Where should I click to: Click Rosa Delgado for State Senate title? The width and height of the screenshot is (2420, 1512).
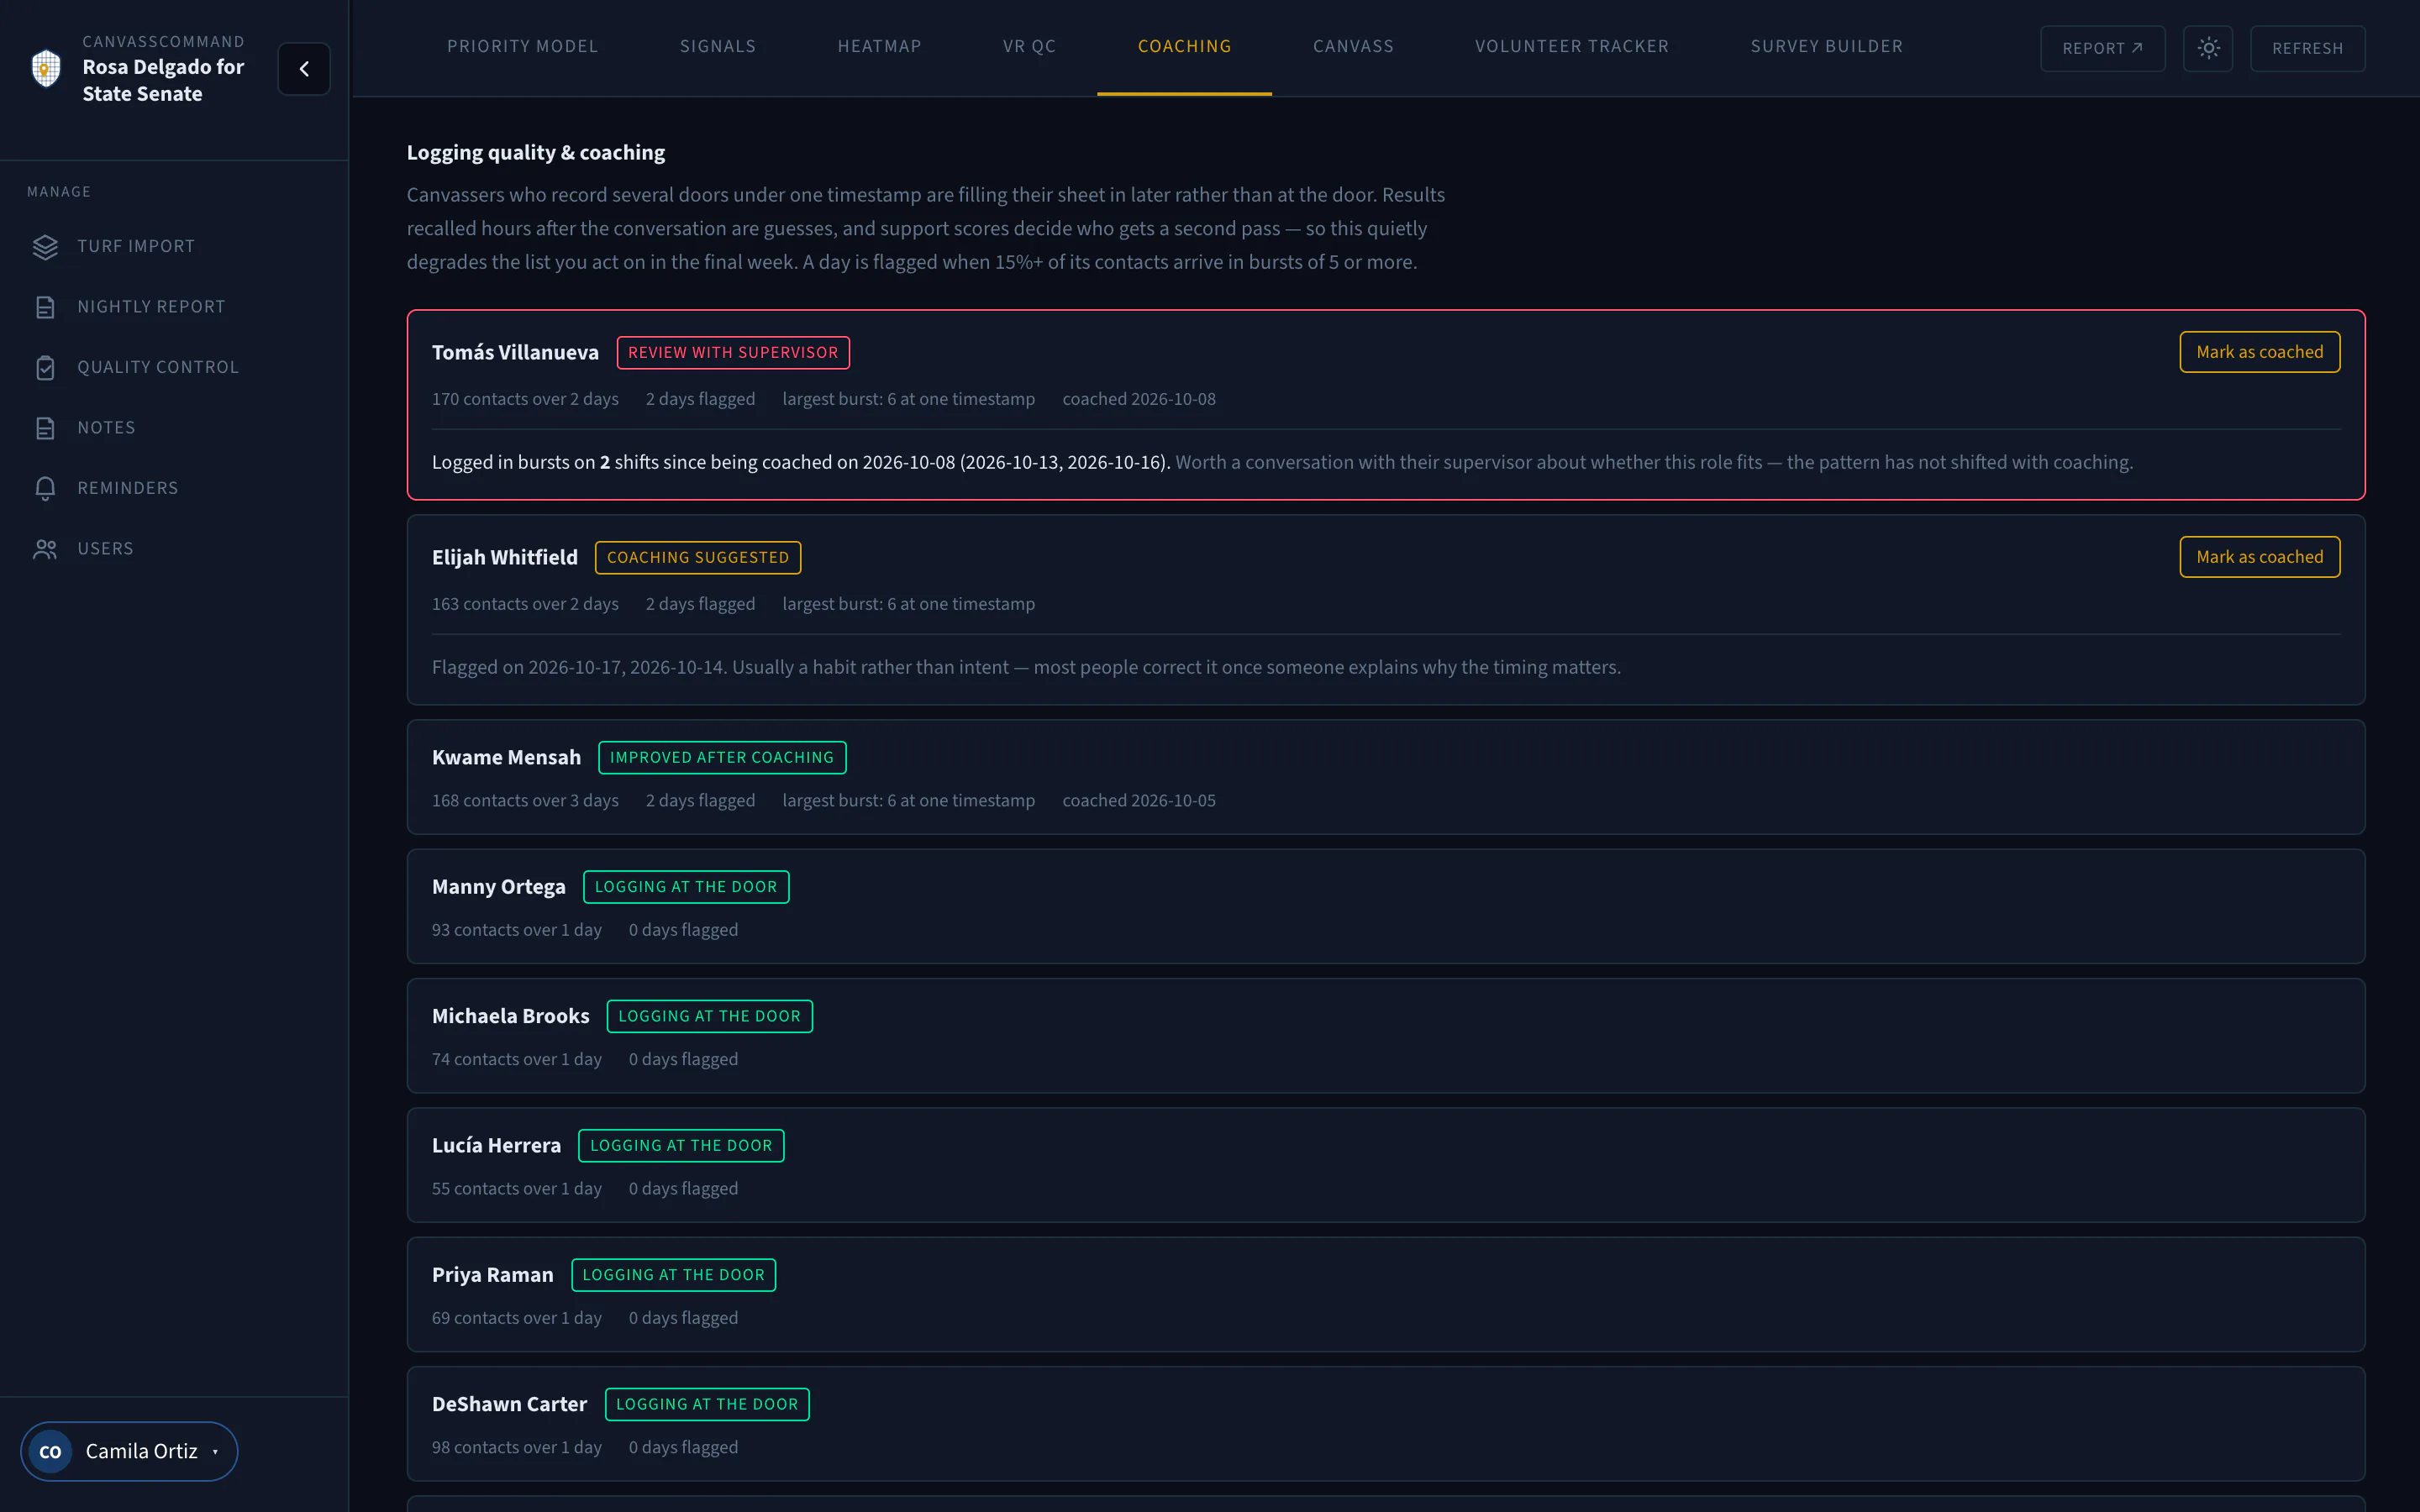163,80
